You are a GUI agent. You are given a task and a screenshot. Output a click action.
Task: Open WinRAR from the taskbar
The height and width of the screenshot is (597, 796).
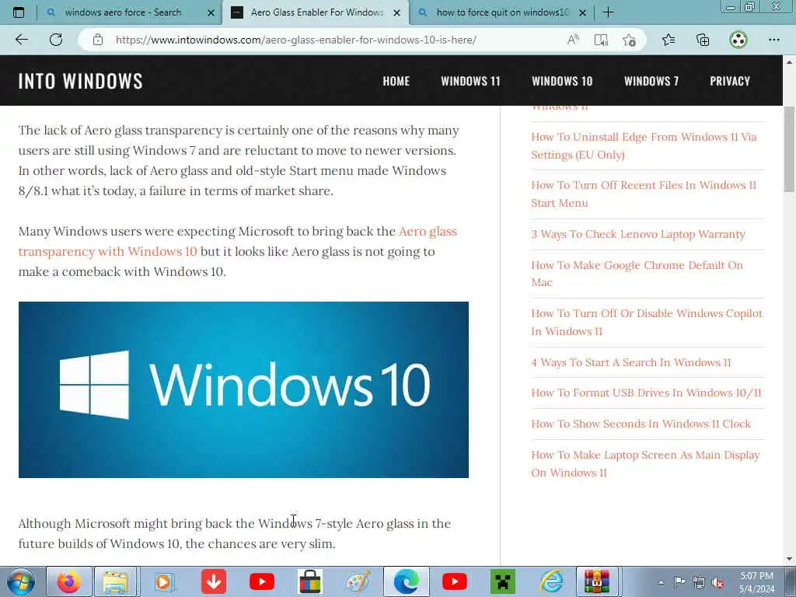pyautogui.click(x=597, y=581)
